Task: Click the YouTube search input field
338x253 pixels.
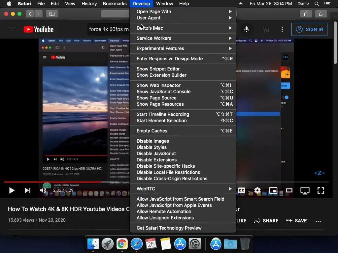Action: [x=108, y=29]
